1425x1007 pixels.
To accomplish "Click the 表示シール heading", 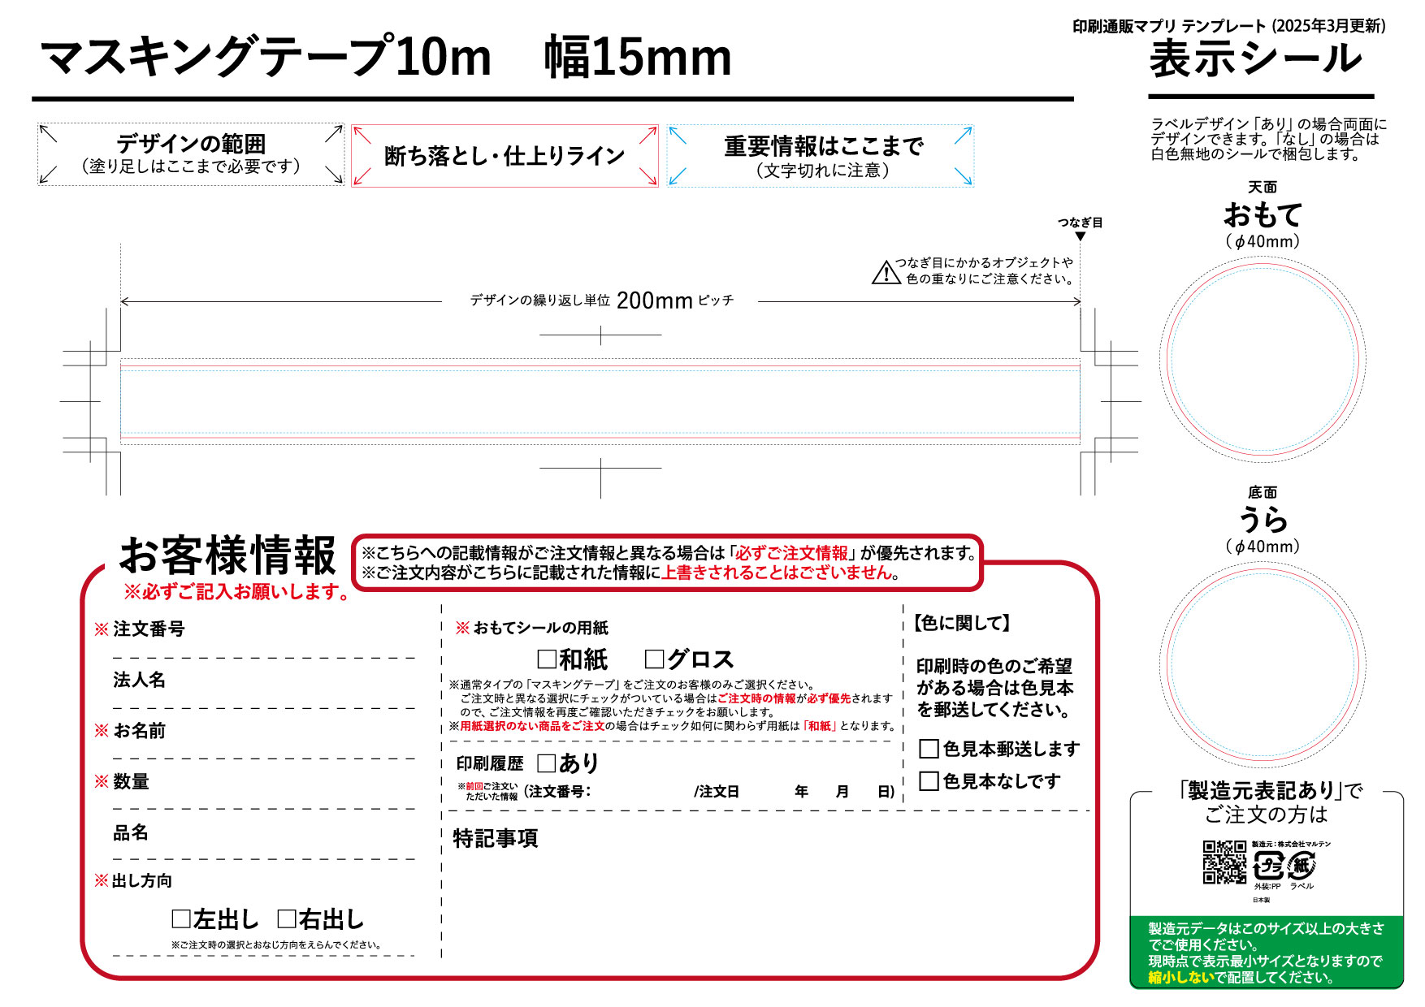I will click(1256, 59).
